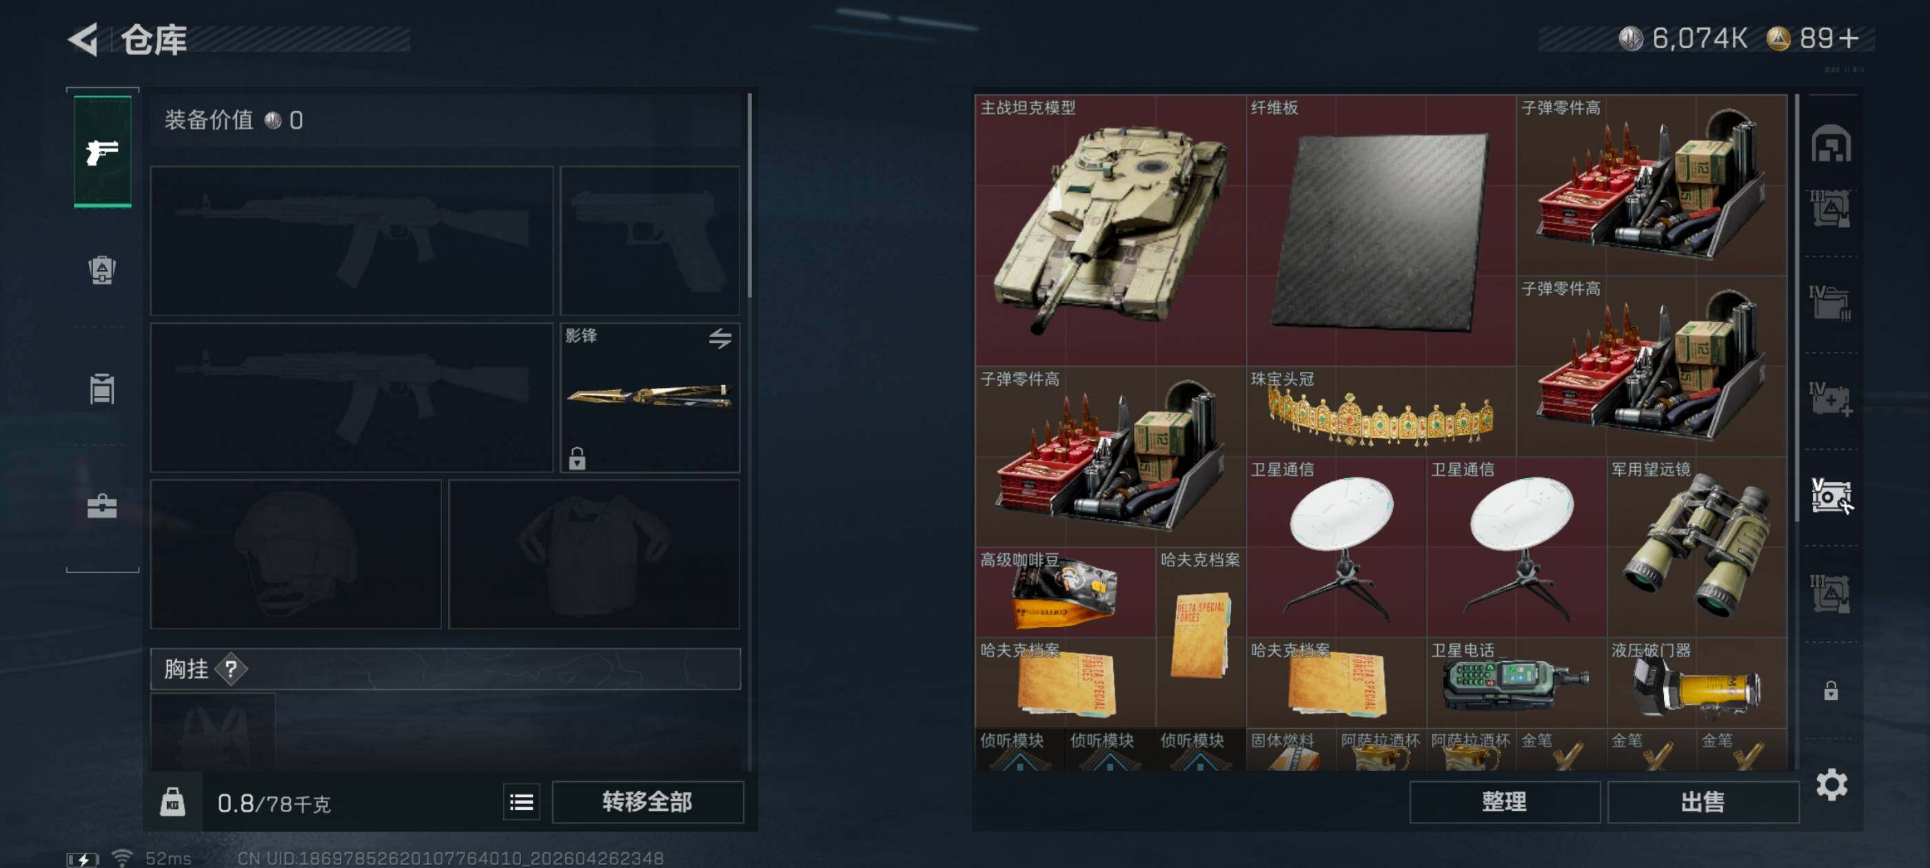Screen dimensions: 1930x868
Task: Click the swap arrows on 影锋 slot
Action: coord(720,338)
